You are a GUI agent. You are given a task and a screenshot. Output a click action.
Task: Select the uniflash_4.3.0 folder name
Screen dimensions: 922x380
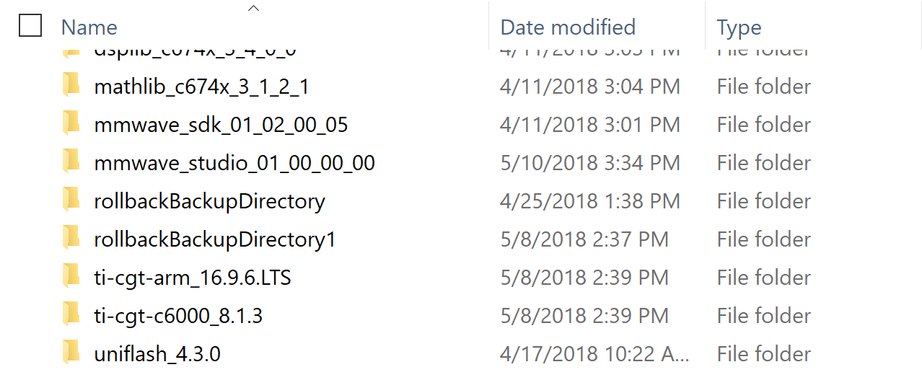[157, 354]
